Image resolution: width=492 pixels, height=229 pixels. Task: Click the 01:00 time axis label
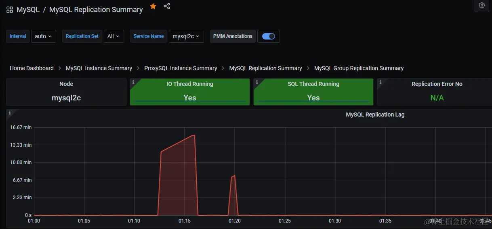pos(34,221)
